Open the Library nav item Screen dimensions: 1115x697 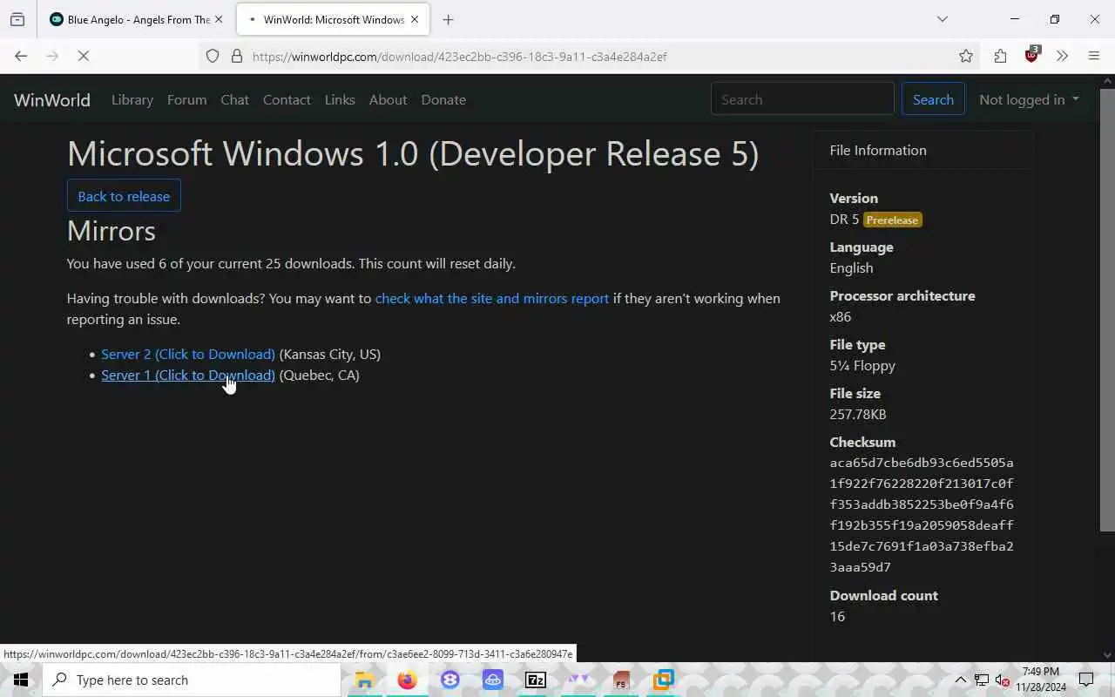tap(132, 99)
